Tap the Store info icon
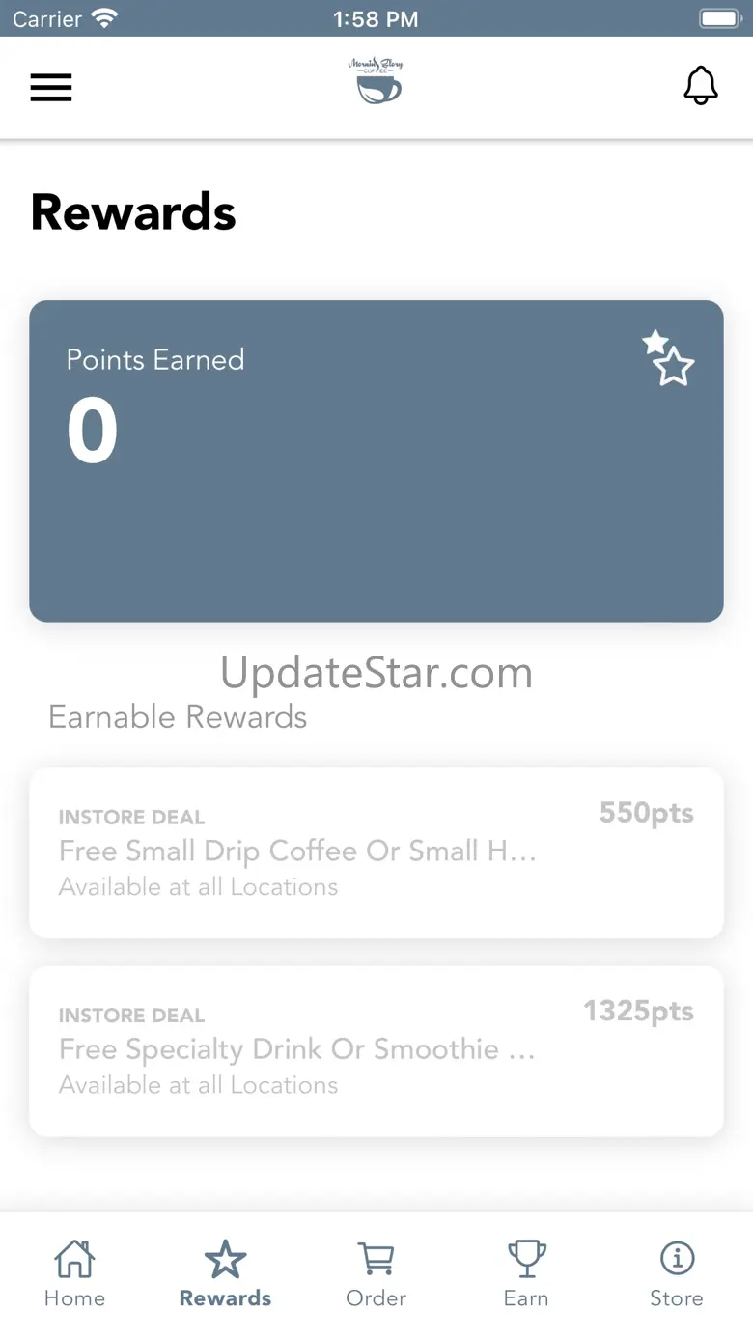 tap(677, 1259)
